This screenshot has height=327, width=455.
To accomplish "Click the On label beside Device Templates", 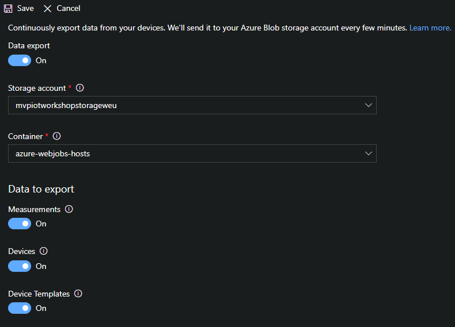I will (41, 308).
